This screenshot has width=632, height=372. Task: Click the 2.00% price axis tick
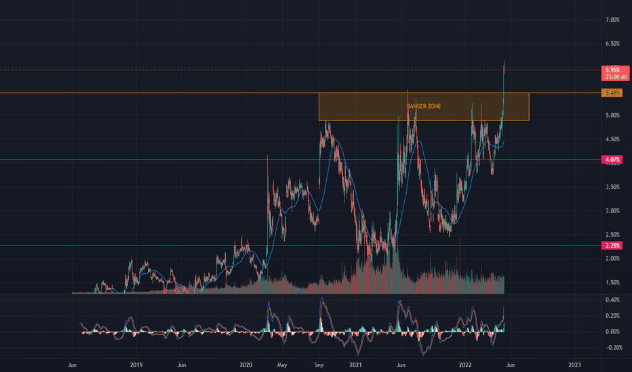pyautogui.click(x=612, y=258)
